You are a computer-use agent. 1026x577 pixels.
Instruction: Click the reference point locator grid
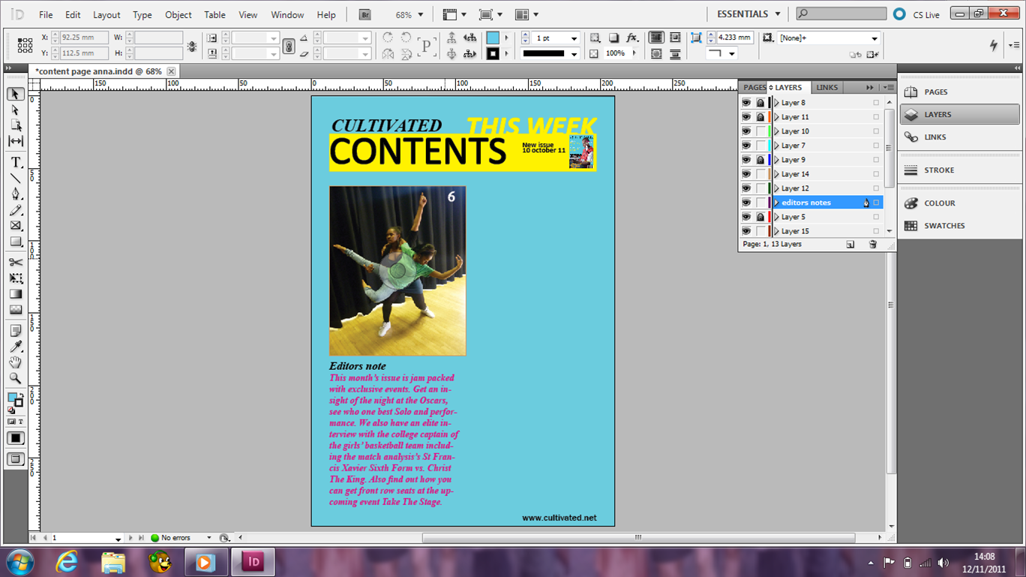click(x=25, y=46)
